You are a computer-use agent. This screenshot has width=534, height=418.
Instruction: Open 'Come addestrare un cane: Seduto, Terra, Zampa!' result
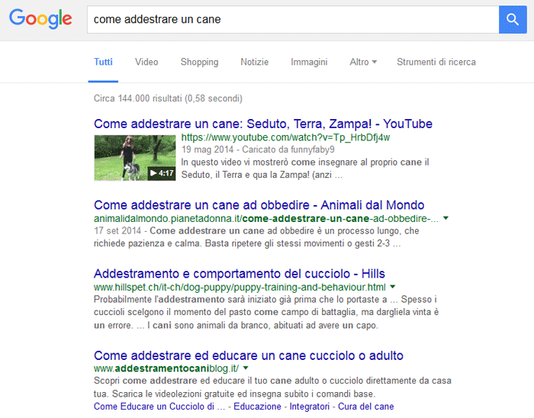(x=263, y=124)
